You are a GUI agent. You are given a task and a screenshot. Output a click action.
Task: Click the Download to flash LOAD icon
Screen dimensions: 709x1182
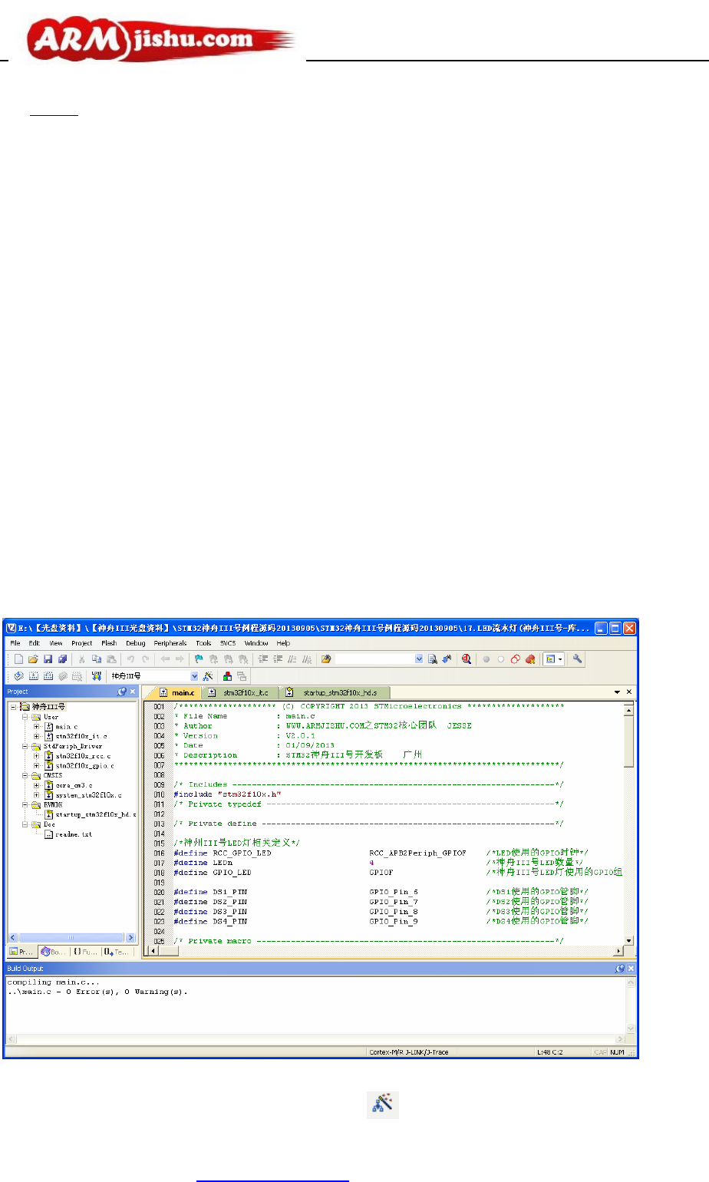(96, 676)
